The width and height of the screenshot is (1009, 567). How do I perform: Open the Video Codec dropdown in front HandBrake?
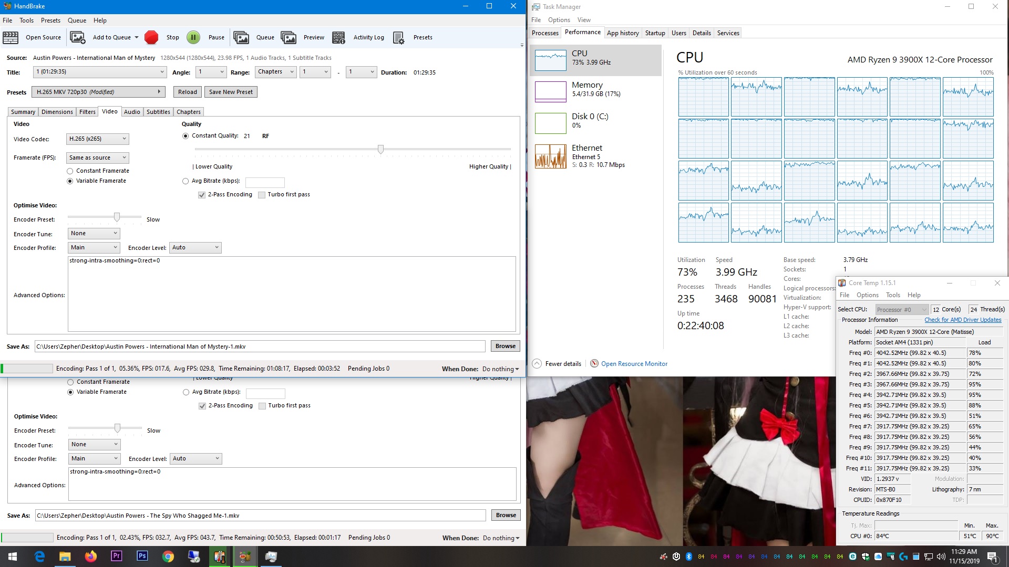click(x=98, y=139)
